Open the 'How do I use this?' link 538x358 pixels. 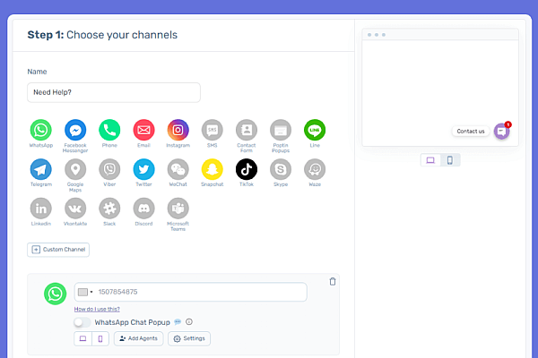pyautogui.click(x=97, y=309)
